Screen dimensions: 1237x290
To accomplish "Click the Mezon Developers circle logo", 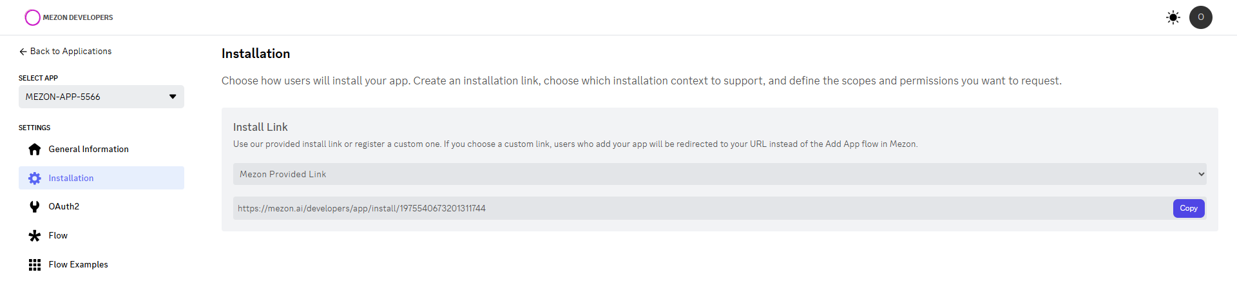I will [32, 17].
